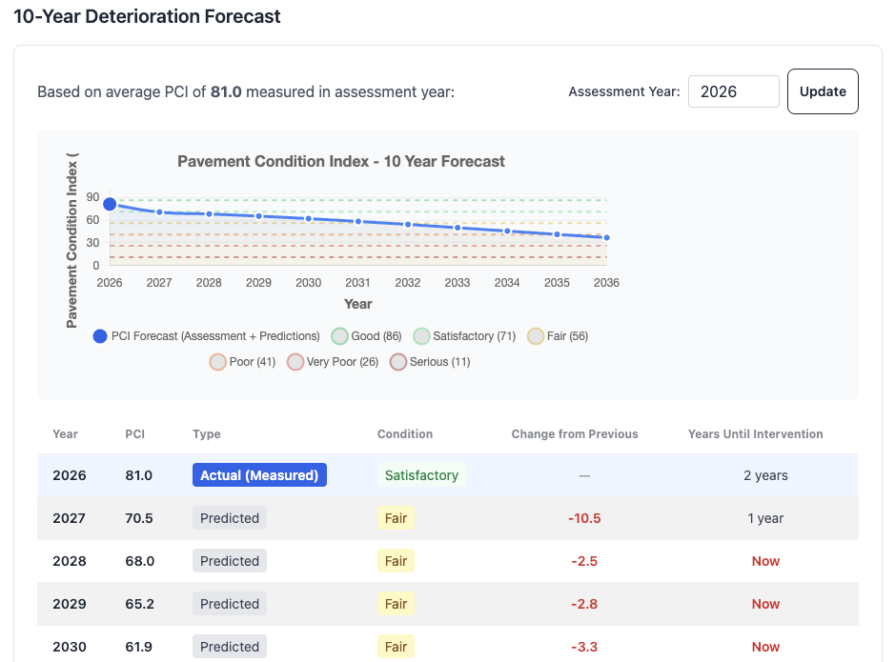
Task: Select the 2030 data point on chart
Action: pyautogui.click(x=309, y=218)
